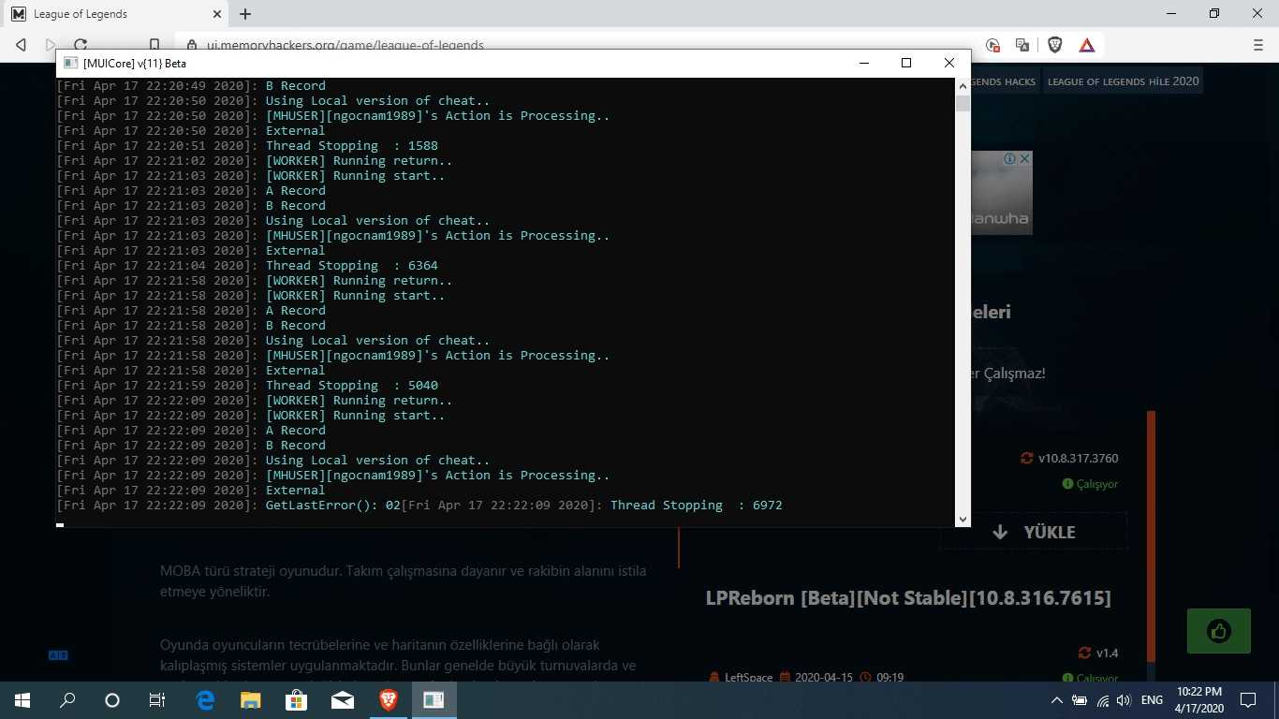Click the "GetLastError(): 02" console text
Image resolution: width=1279 pixels, height=719 pixels.
(333, 506)
